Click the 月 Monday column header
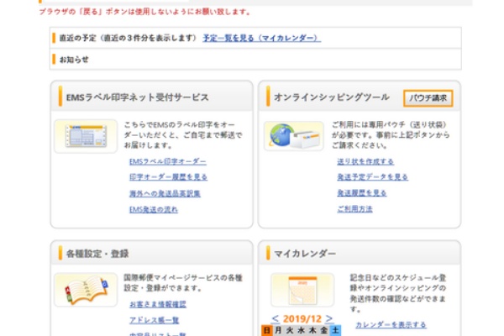The height and width of the screenshot is (336, 504). [x=278, y=330]
